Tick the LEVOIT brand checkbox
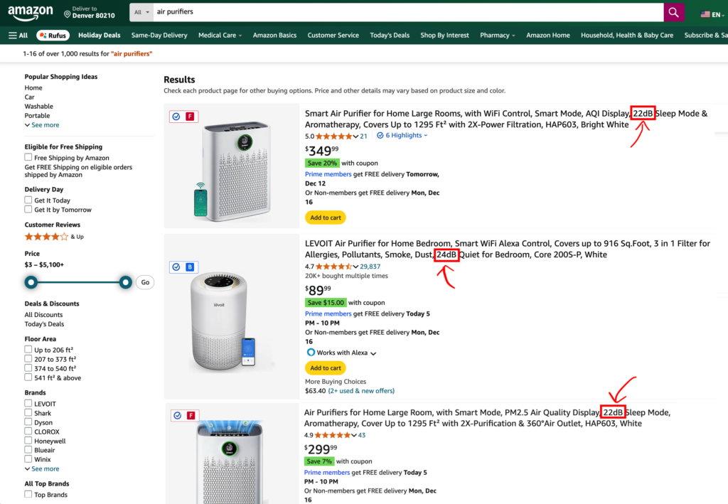728x504 pixels. coord(28,404)
